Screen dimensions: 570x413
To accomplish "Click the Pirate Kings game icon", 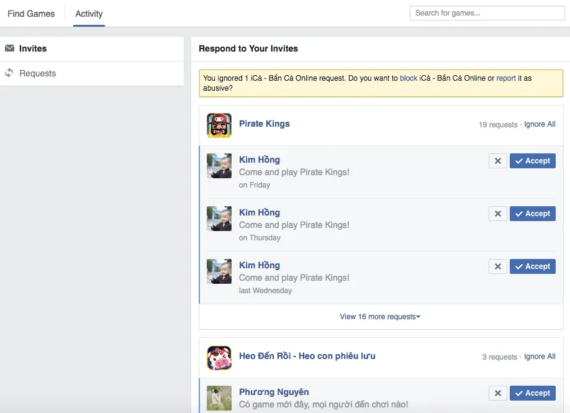I will point(219,125).
